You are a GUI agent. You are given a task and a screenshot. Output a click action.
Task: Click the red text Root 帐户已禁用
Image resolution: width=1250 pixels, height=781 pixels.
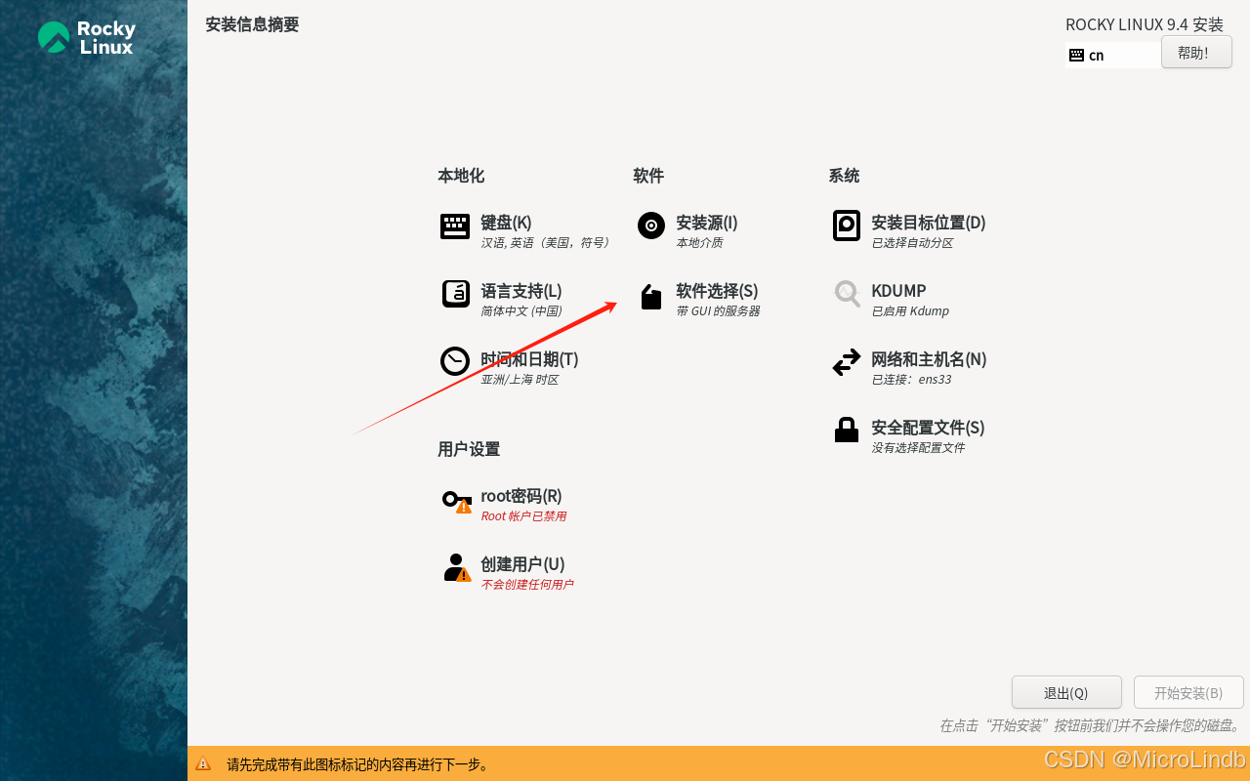(x=523, y=516)
